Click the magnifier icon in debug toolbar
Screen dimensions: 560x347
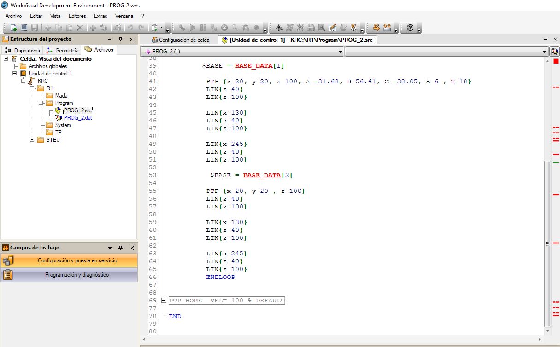235,28
